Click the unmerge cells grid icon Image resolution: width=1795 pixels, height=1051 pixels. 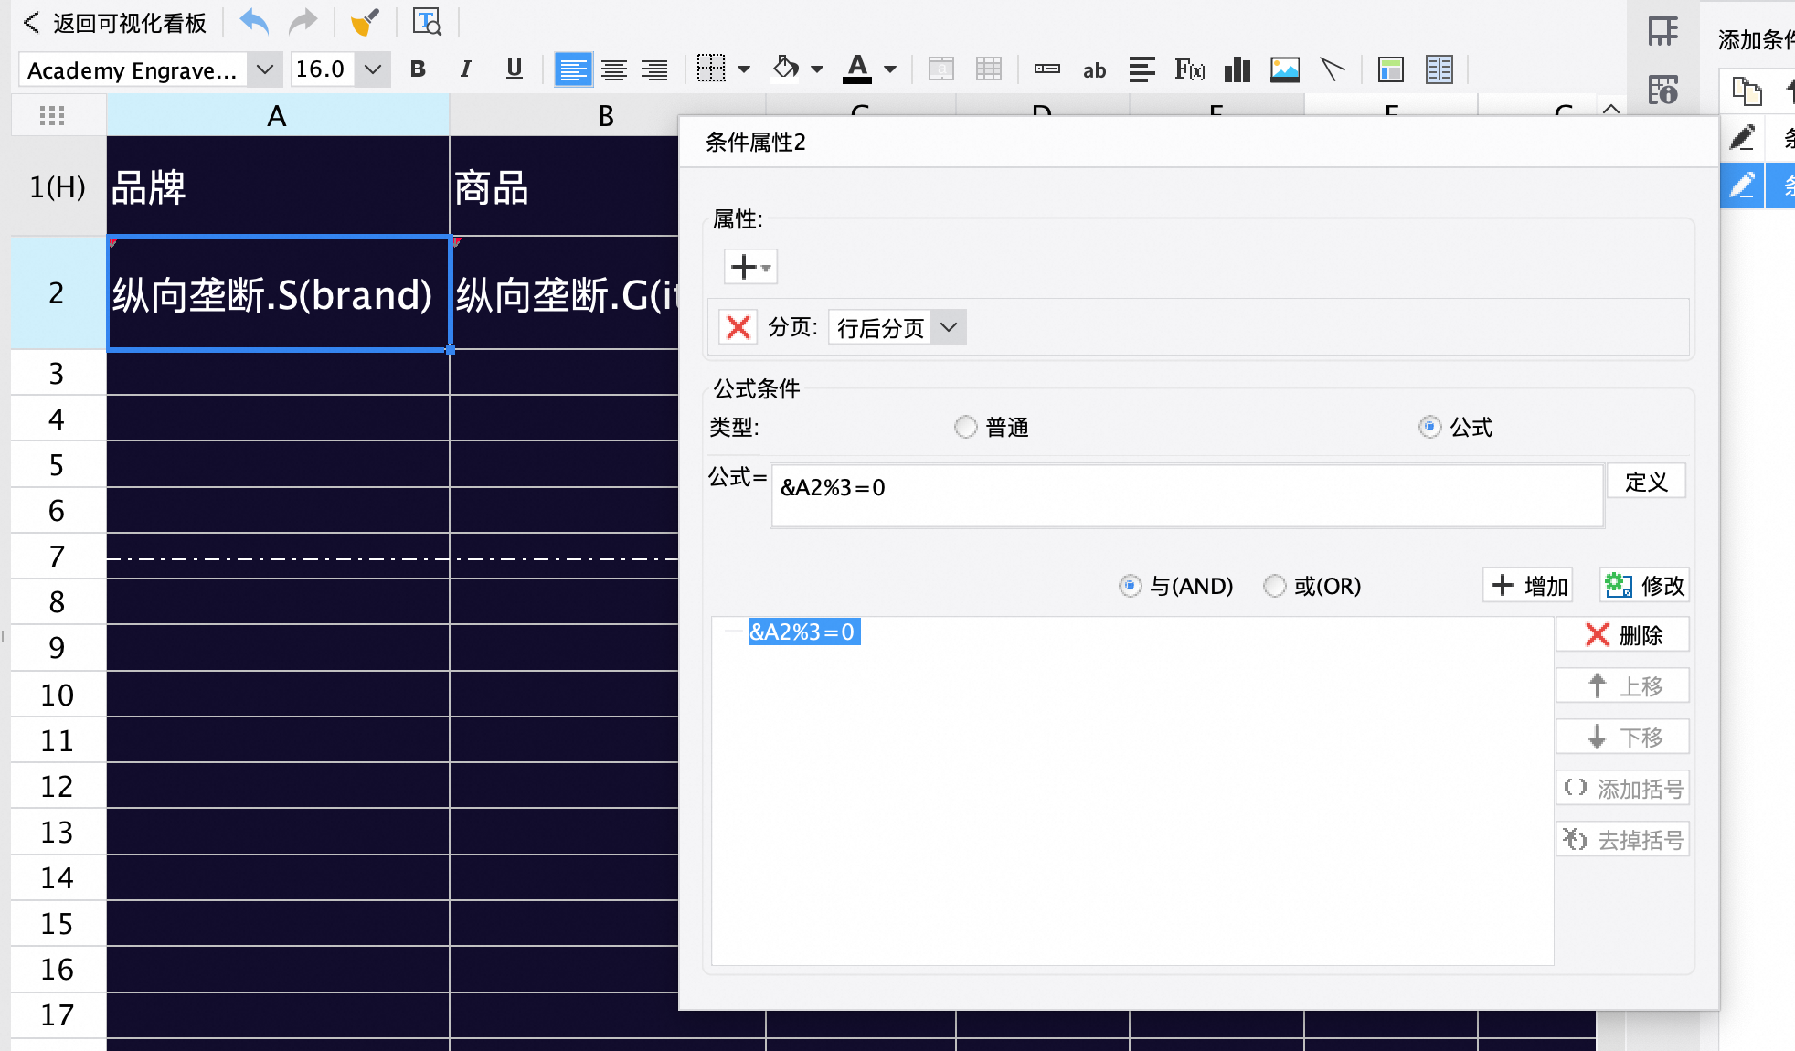(989, 69)
